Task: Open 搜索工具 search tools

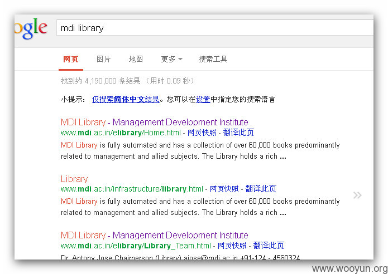Action: click(x=213, y=59)
